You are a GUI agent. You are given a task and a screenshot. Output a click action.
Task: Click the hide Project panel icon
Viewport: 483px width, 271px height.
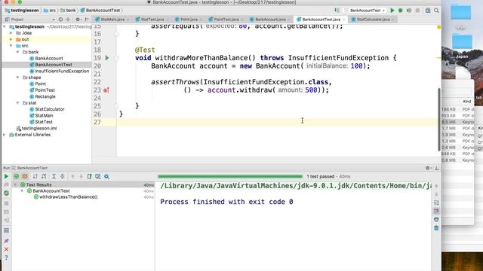click(87, 20)
